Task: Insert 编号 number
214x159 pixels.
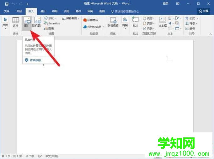Action: coord(190,28)
